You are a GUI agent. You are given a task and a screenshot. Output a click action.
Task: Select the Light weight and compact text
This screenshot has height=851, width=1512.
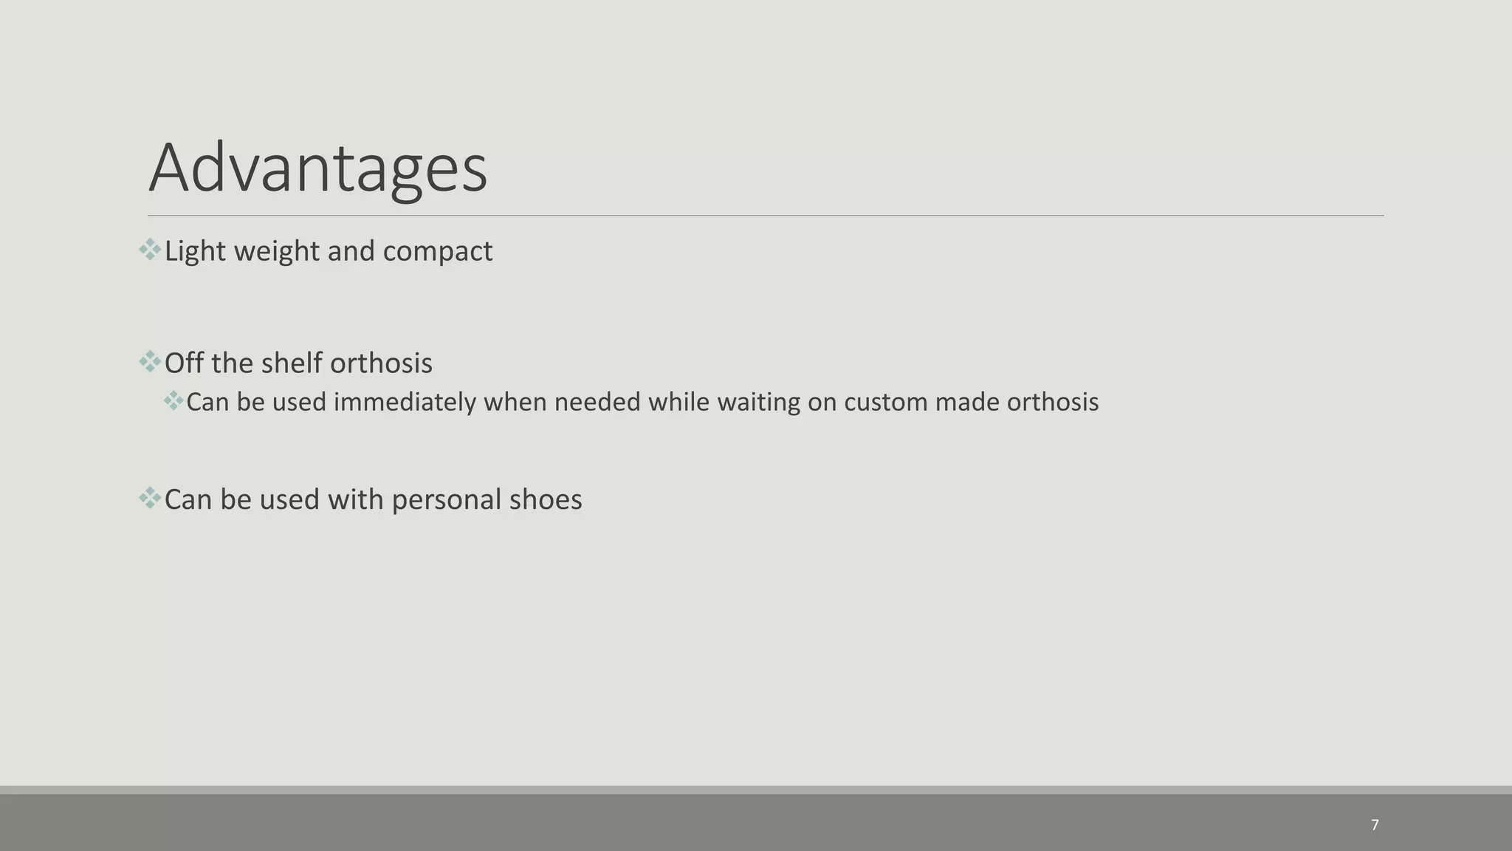click(329, 251)
